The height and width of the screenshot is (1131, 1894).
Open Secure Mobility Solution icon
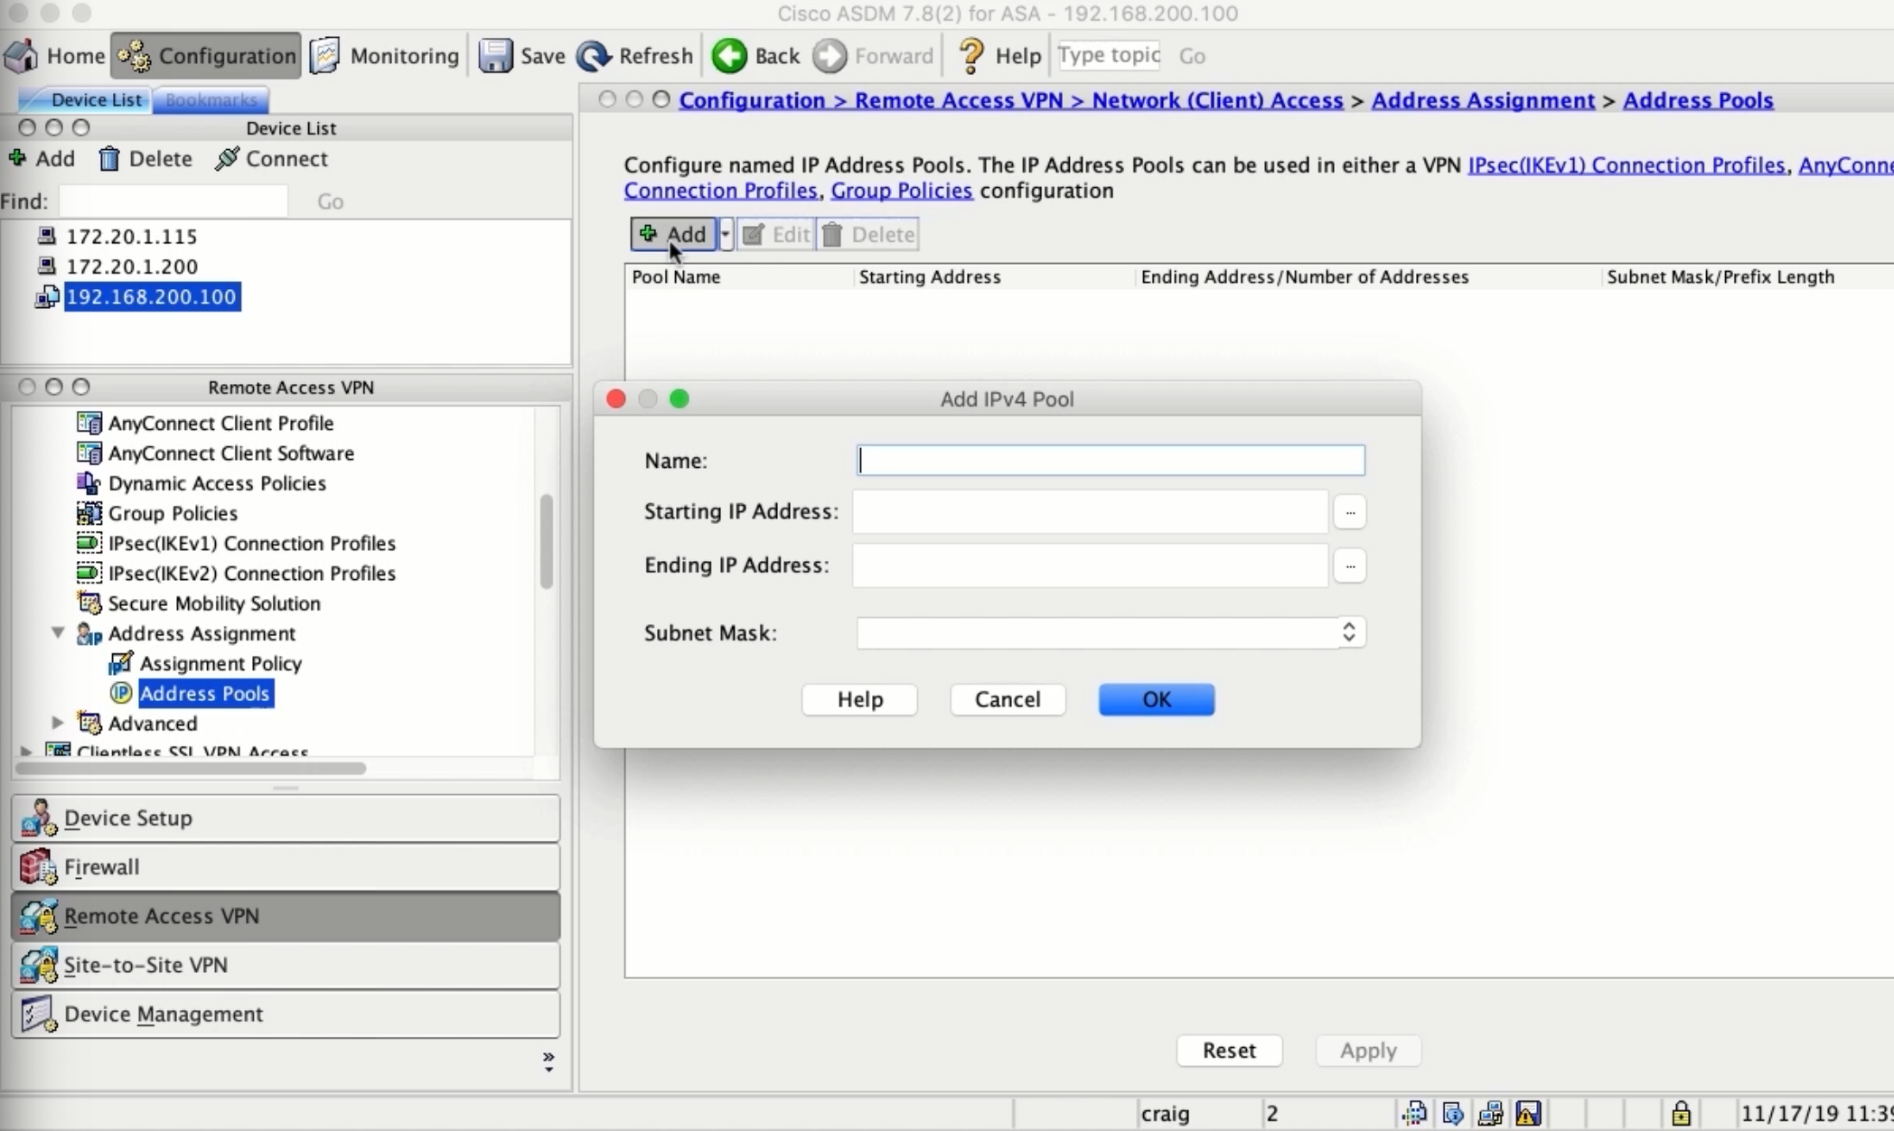[x=89, y=603]
